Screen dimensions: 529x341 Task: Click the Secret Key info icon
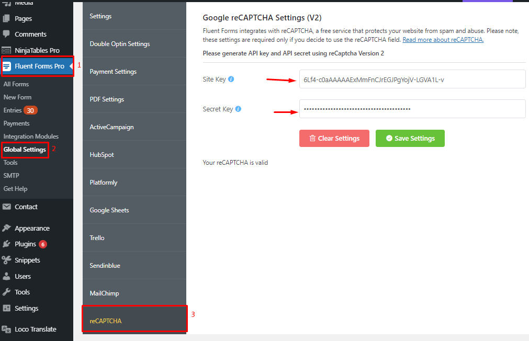pyautogui.click(x=238, y=109)
